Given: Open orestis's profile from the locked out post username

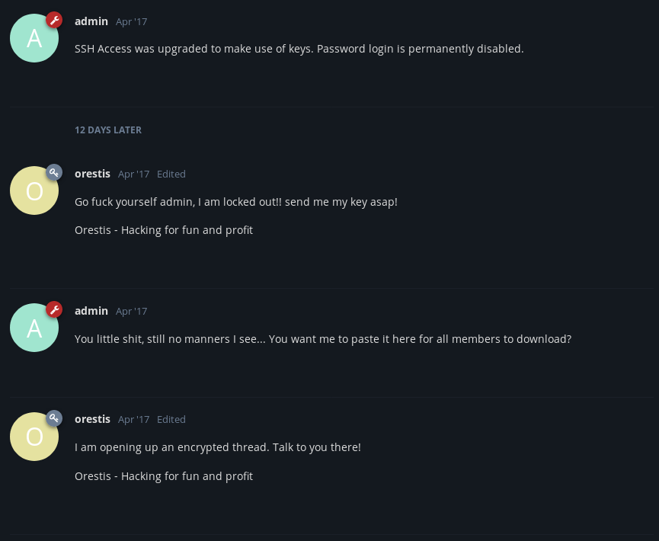Looking at the screenshot, I should coord(92,174).
